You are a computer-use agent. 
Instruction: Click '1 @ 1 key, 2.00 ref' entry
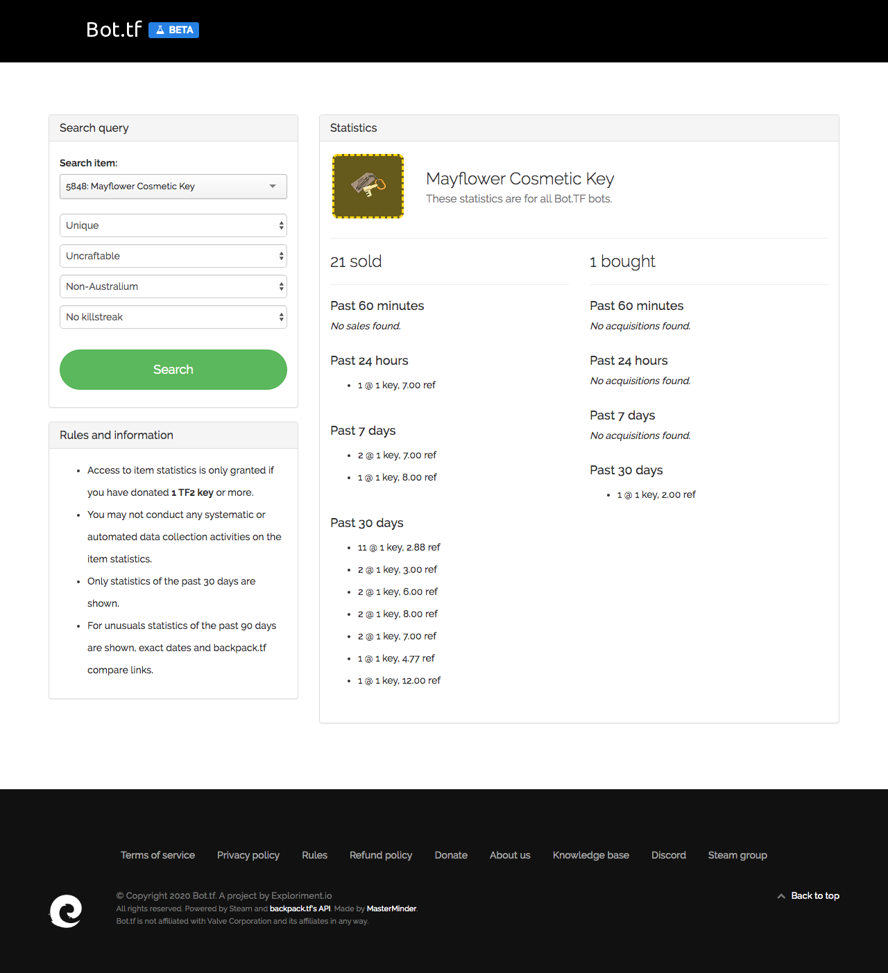coord(656,494)
